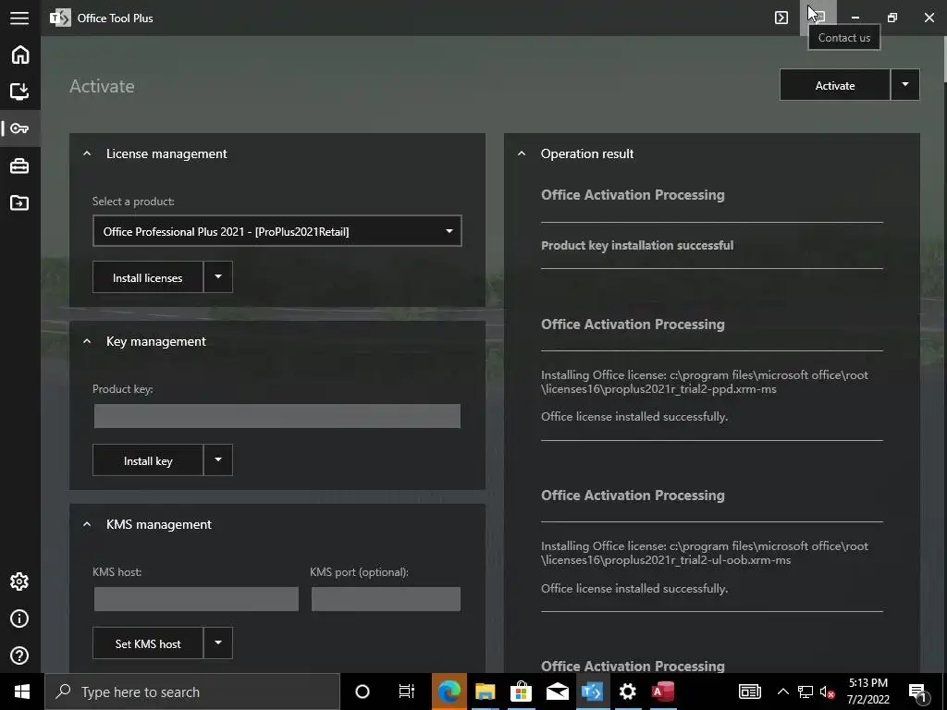Click the Contact us icon in title bar
The width and height of the screenshot is (947, 710).
point(818,18)
